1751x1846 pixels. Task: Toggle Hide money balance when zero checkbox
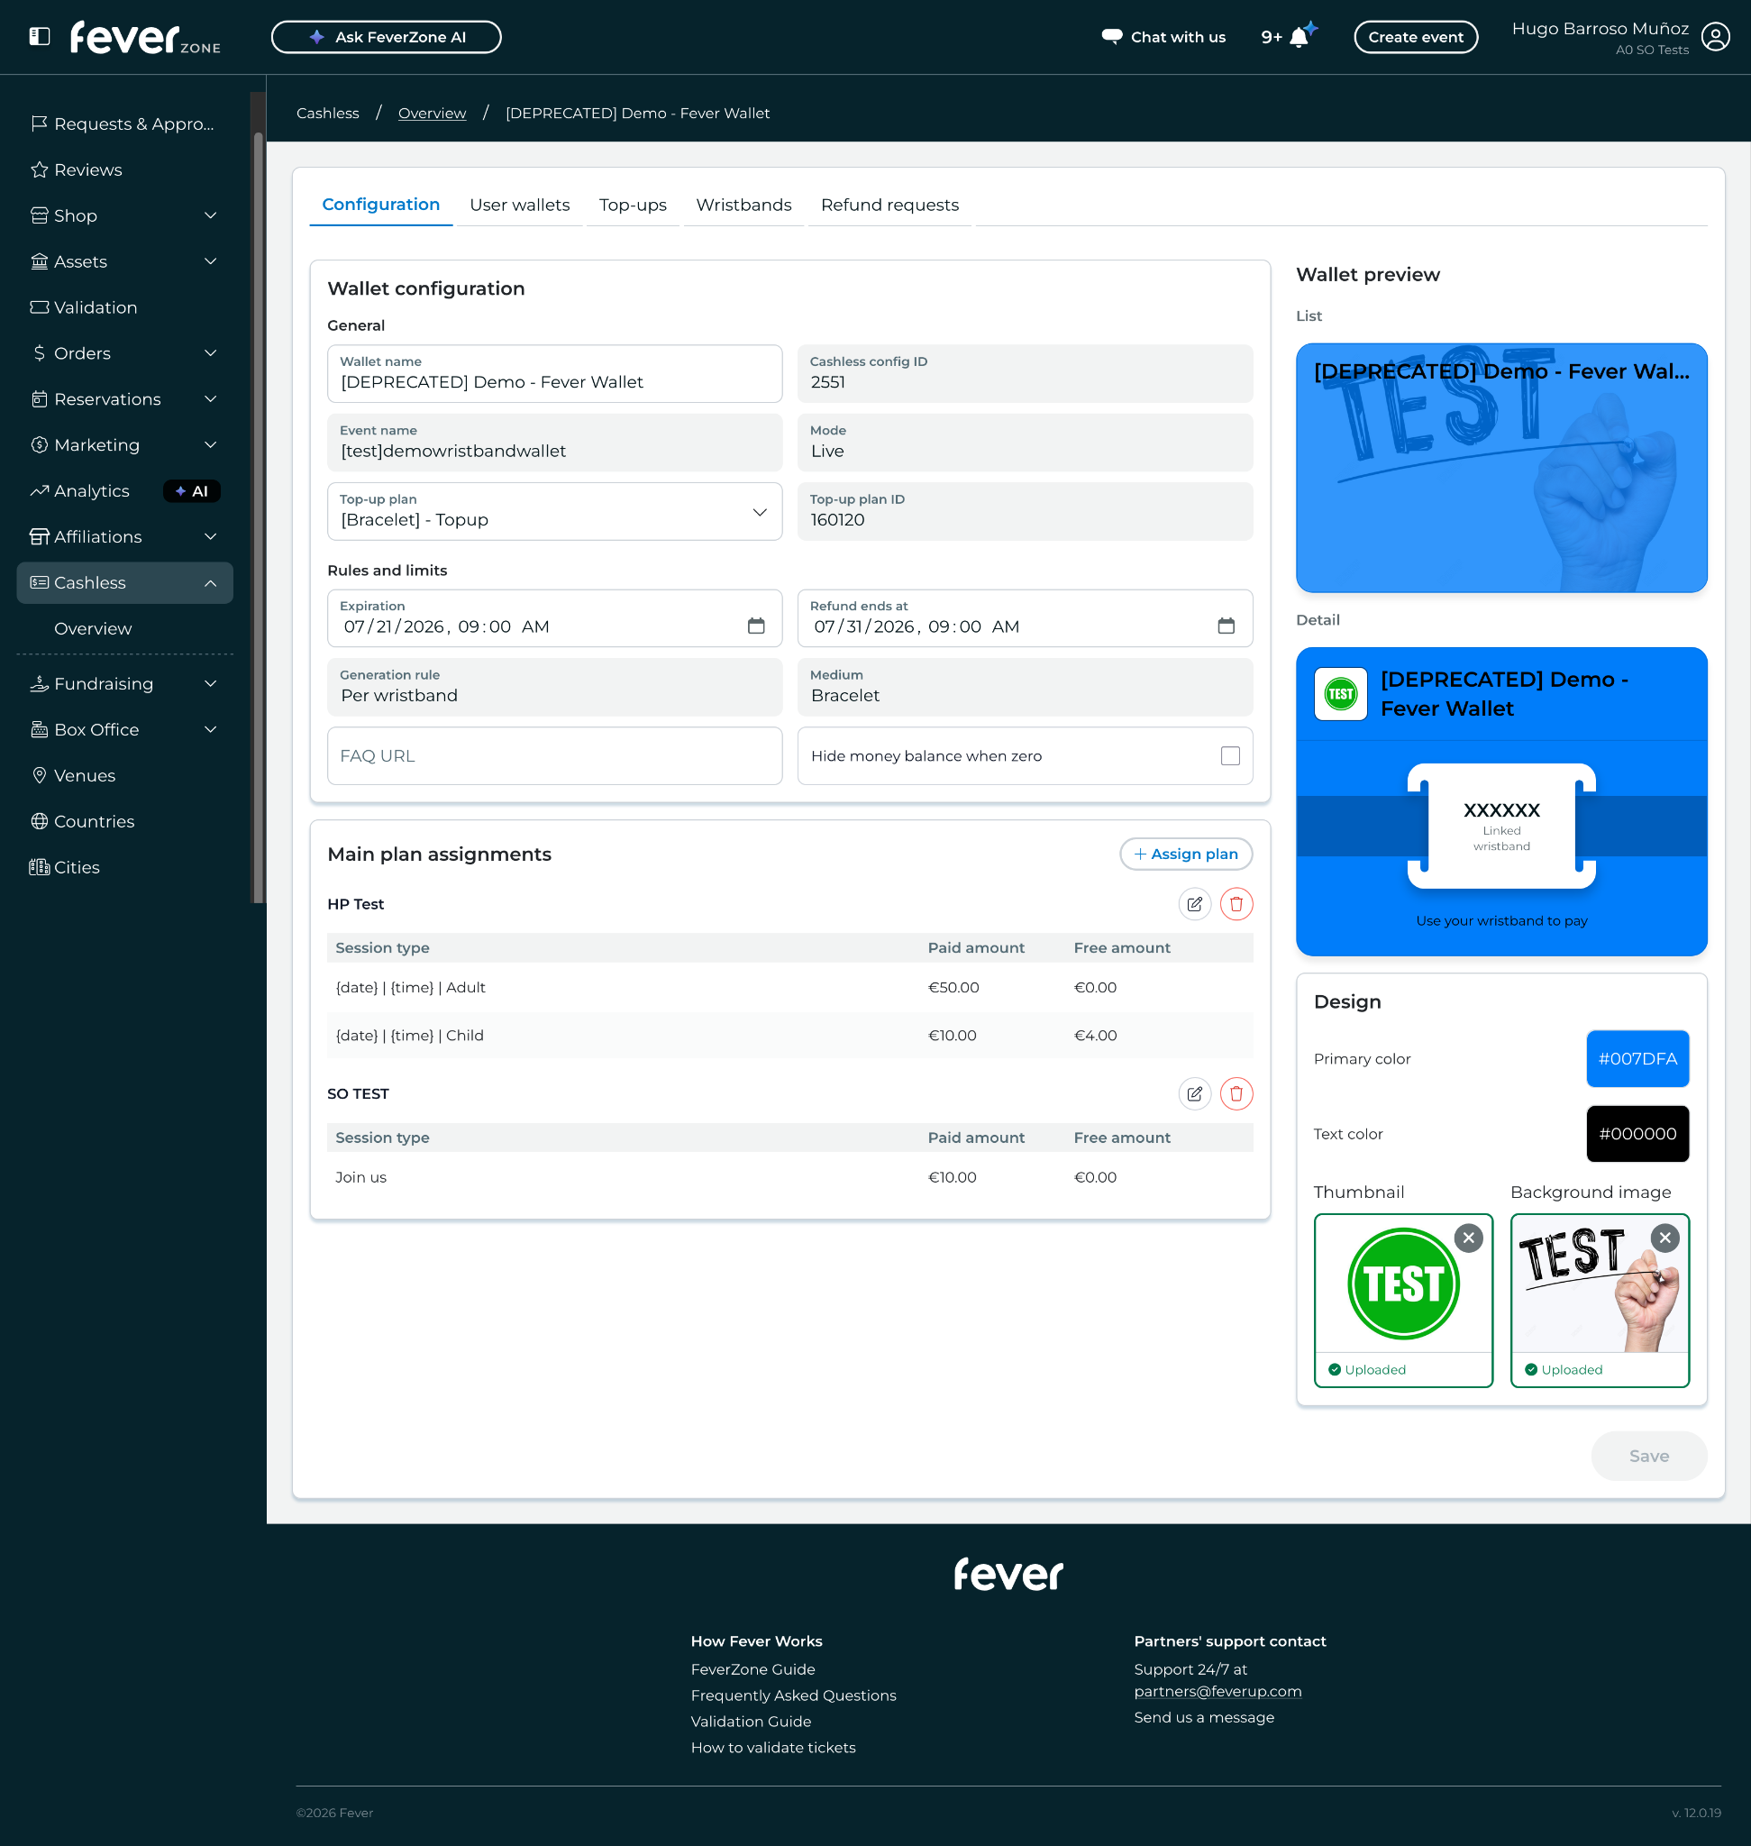coord(1230,755)
